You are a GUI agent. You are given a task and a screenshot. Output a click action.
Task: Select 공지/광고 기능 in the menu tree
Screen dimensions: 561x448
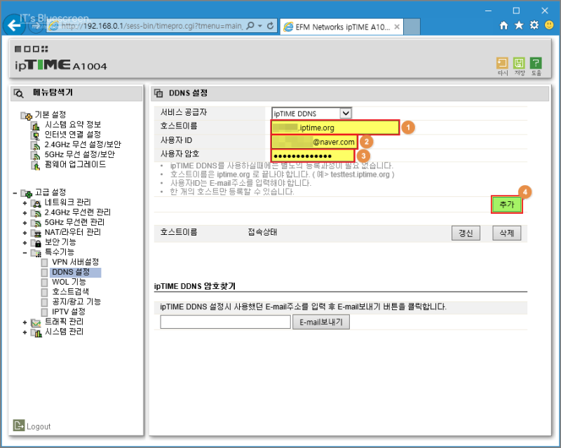point(76,301)
